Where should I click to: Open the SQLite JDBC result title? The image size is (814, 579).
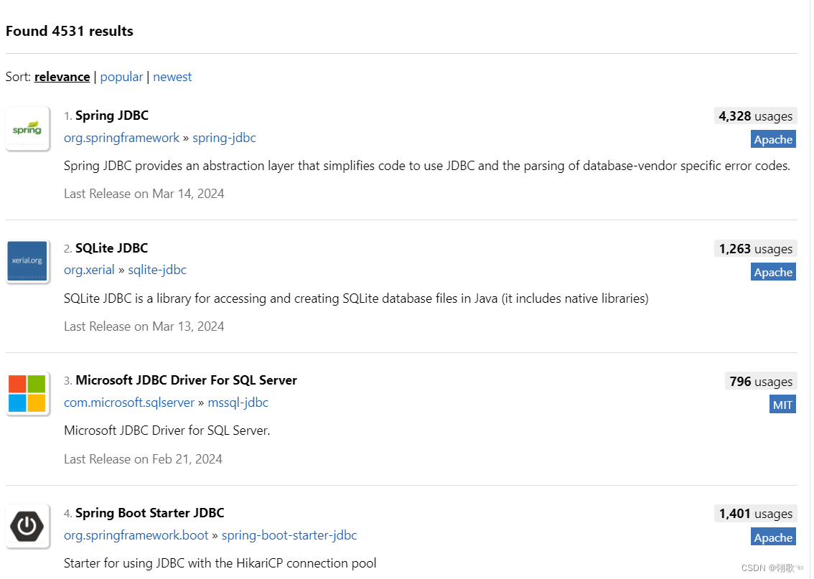pos(111,248)
